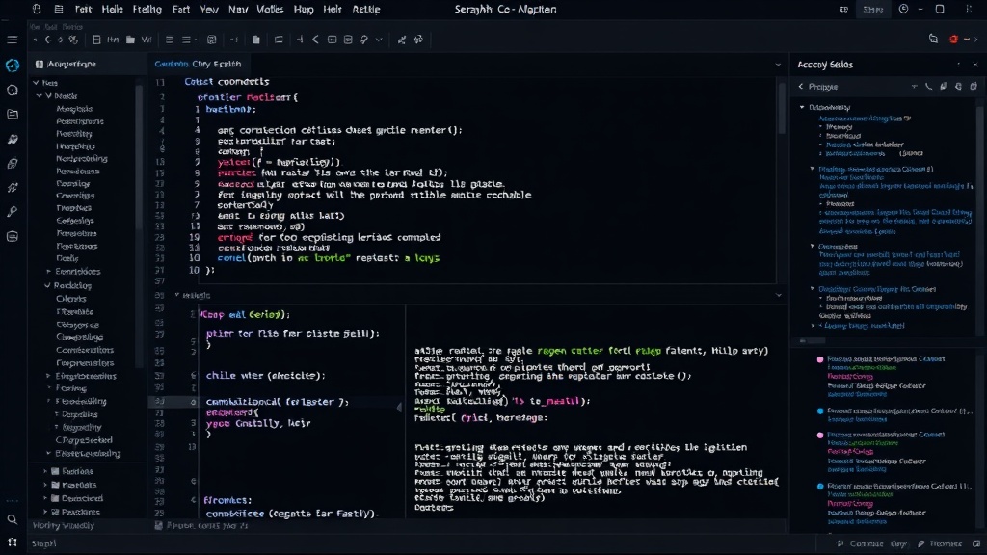
Task: Go back using the right panel's left chevron
Action: pyautogui.click(x=801, y=86)
